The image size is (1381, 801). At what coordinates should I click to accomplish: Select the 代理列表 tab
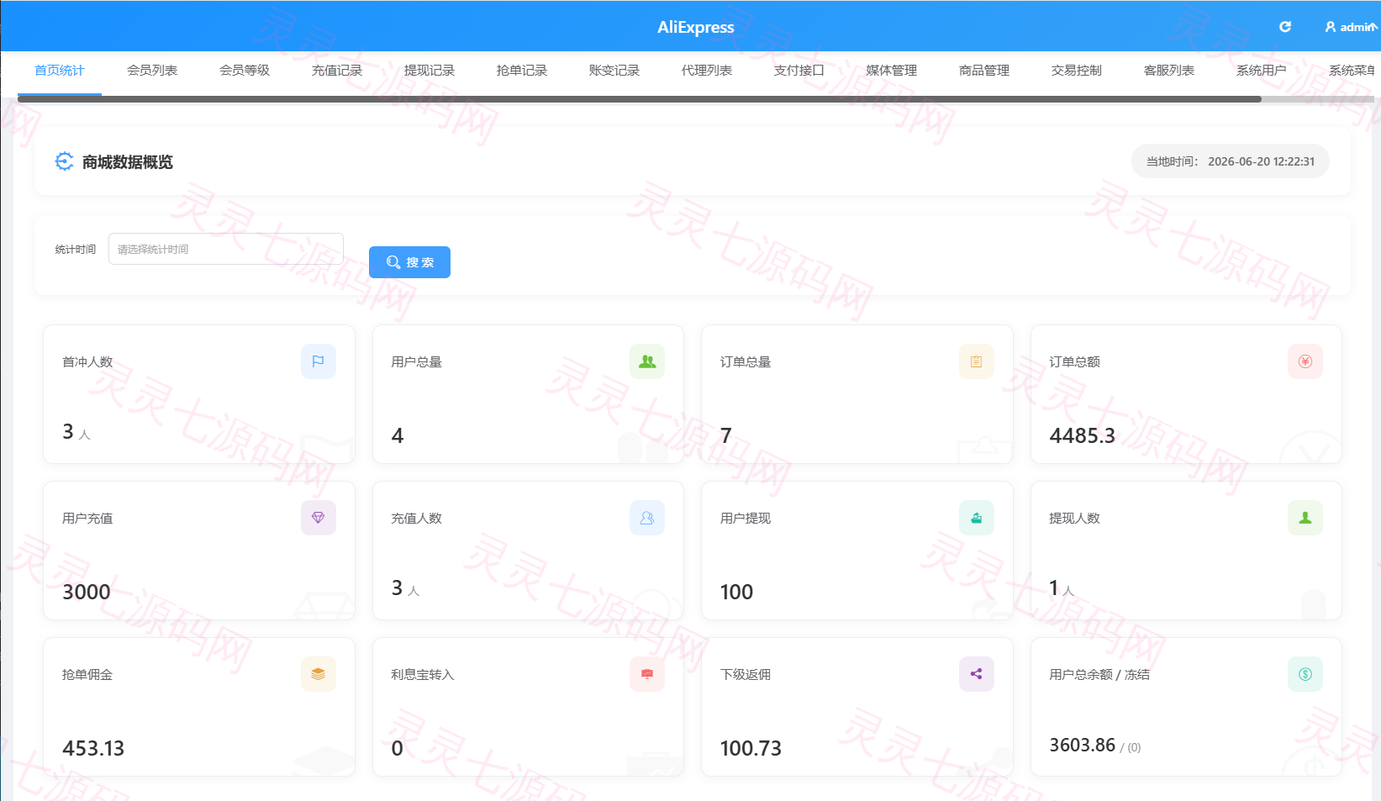pyautogui.click(x=707, y=71)
